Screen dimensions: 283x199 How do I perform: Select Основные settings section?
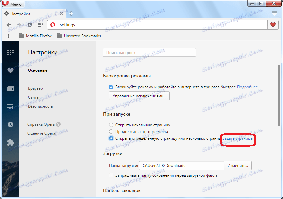(38, 70)
